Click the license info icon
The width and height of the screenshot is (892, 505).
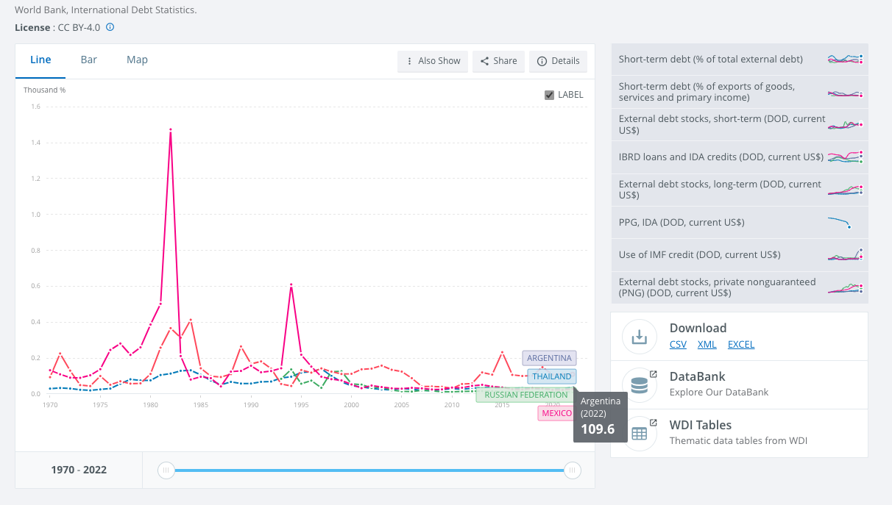tap(110, 27)
